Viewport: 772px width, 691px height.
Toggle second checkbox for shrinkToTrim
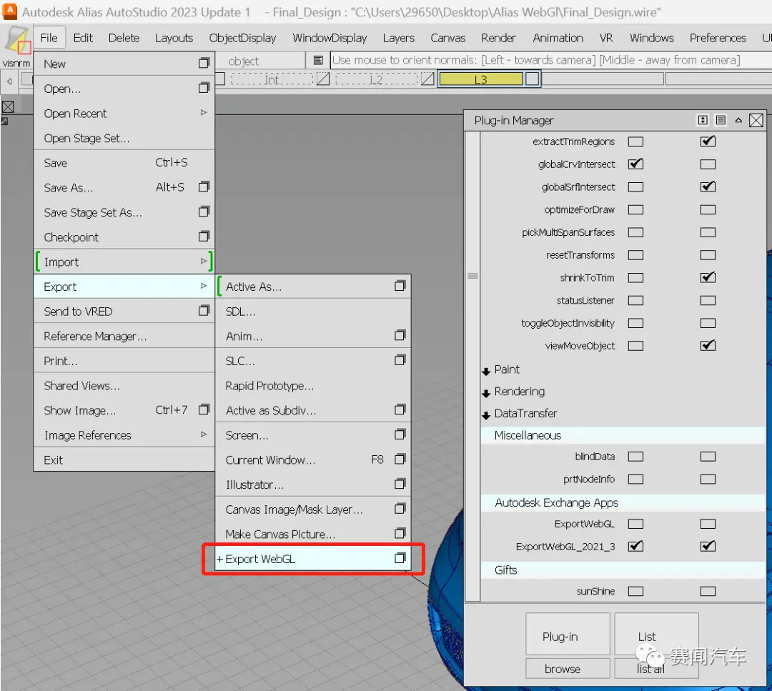pyautogui.click(x=708, y=277)
